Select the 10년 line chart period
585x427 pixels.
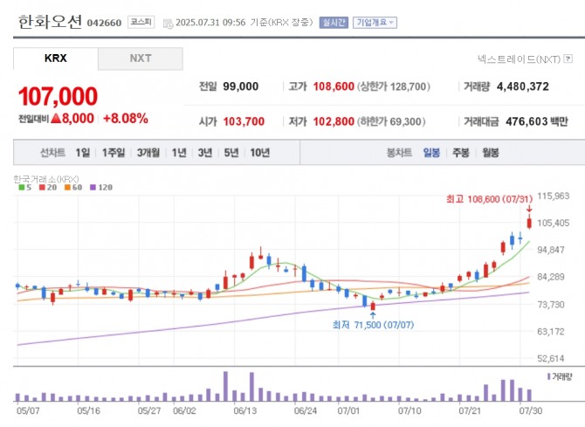(x=259, y=152)
